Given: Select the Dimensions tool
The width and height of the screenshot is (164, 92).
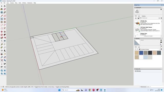Looking at the screenshot, I should (5, 44).
